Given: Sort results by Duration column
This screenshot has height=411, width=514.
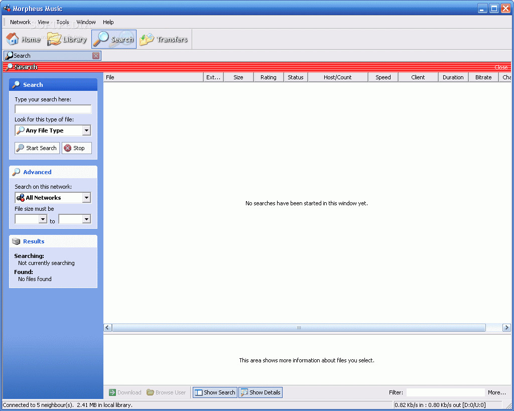Looking at the screenshot, I should 453,77.
